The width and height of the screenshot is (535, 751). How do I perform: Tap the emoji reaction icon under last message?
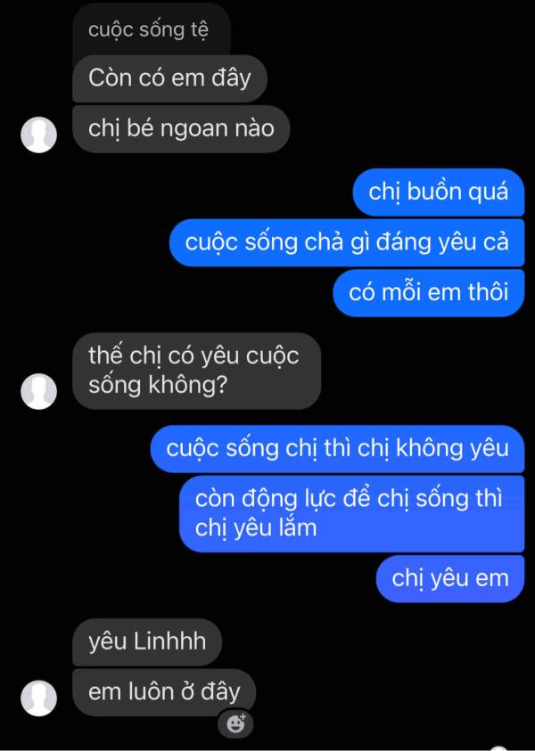[235, 723]
